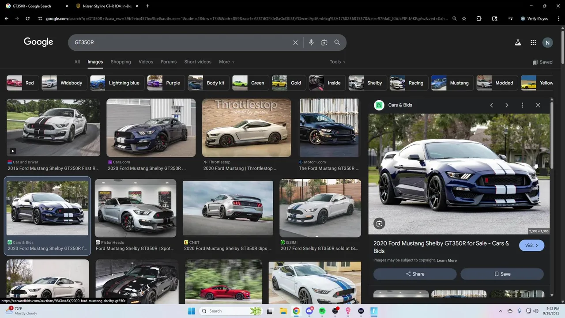The image size is (565, 318).
Task: Open File Explorer from taskbar
Action: (x=283, y=311)
